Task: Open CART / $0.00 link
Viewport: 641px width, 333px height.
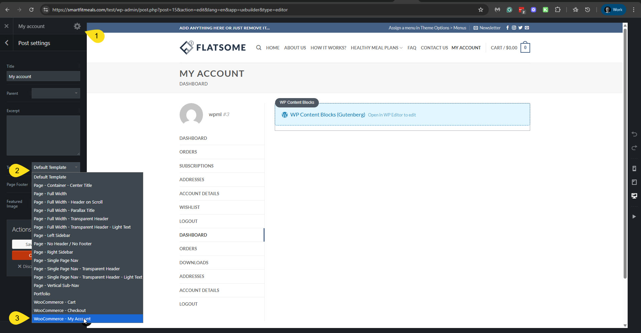Action: (504, 48)
